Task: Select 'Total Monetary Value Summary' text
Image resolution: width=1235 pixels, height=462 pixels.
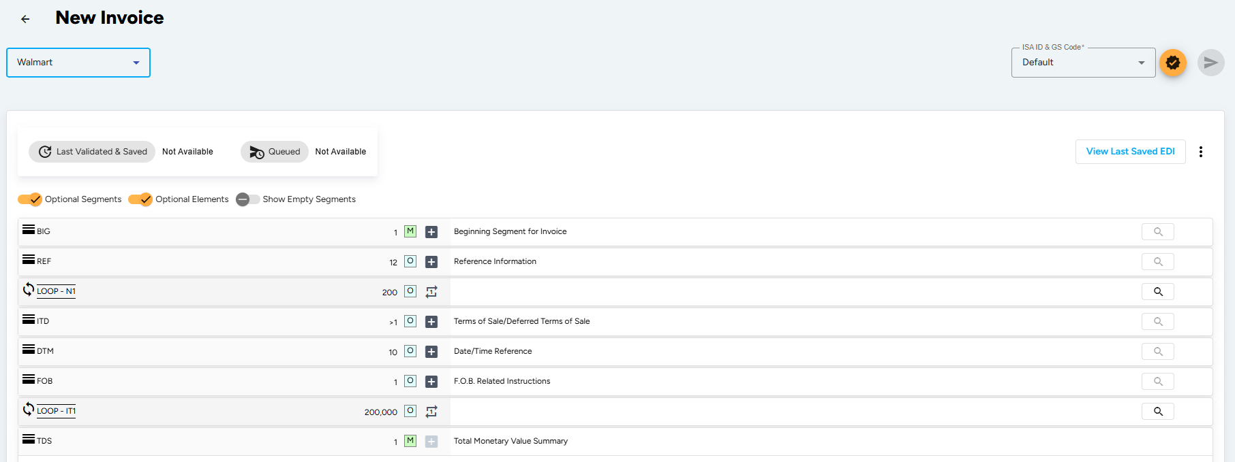Action: [511, 441]
